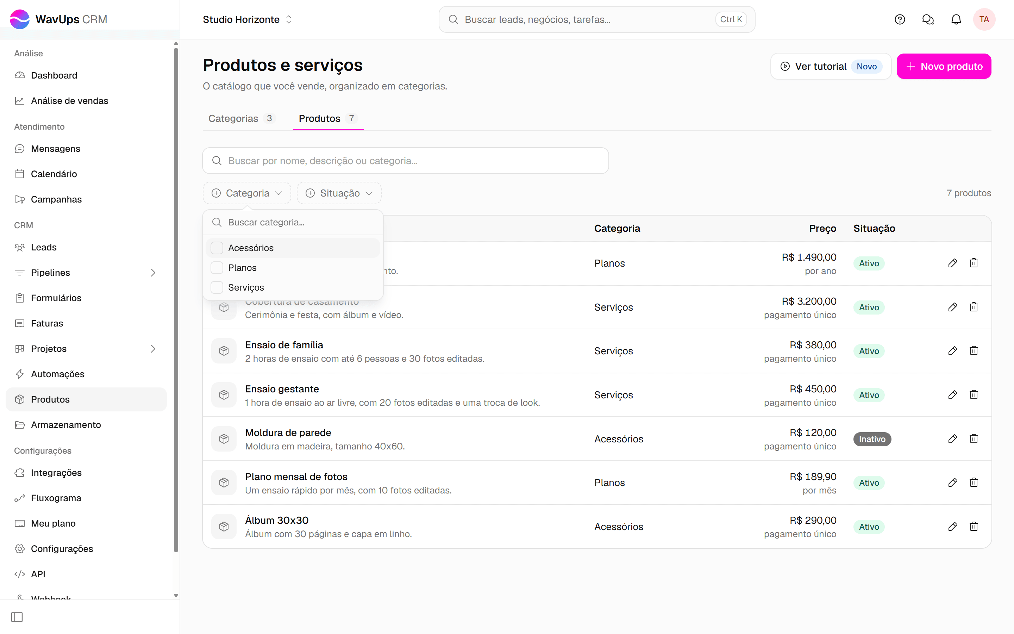This screenshot has width=1014, height=634.
Task: Click the sidebar vertical scrollbar
Action: 176,300
